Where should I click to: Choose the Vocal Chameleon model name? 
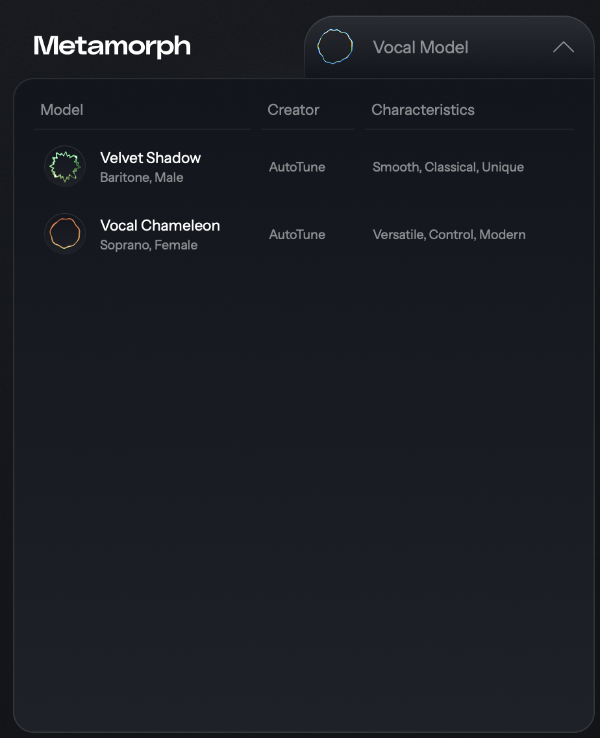pyautogui.click(x=160, y=225)
